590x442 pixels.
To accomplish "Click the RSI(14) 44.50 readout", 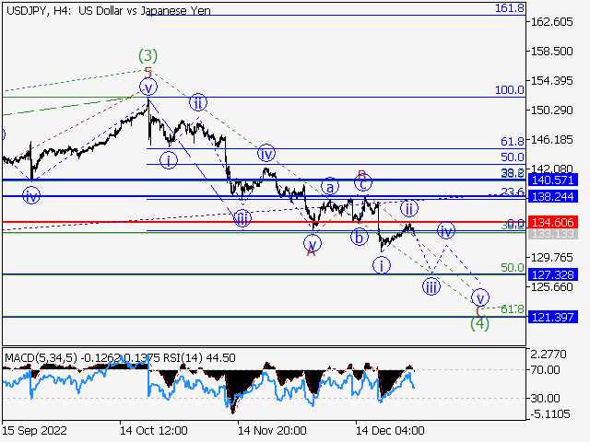I will tap(199, 357).
